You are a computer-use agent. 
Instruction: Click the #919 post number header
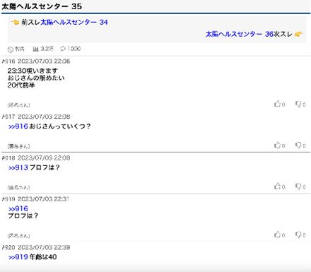[x=8, y=199]
